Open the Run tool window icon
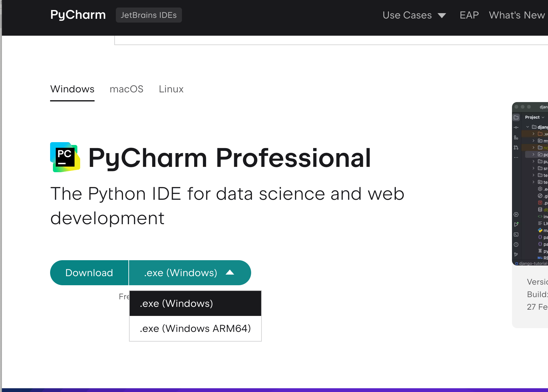Viewport: 548px width, 392px height. 516,224
